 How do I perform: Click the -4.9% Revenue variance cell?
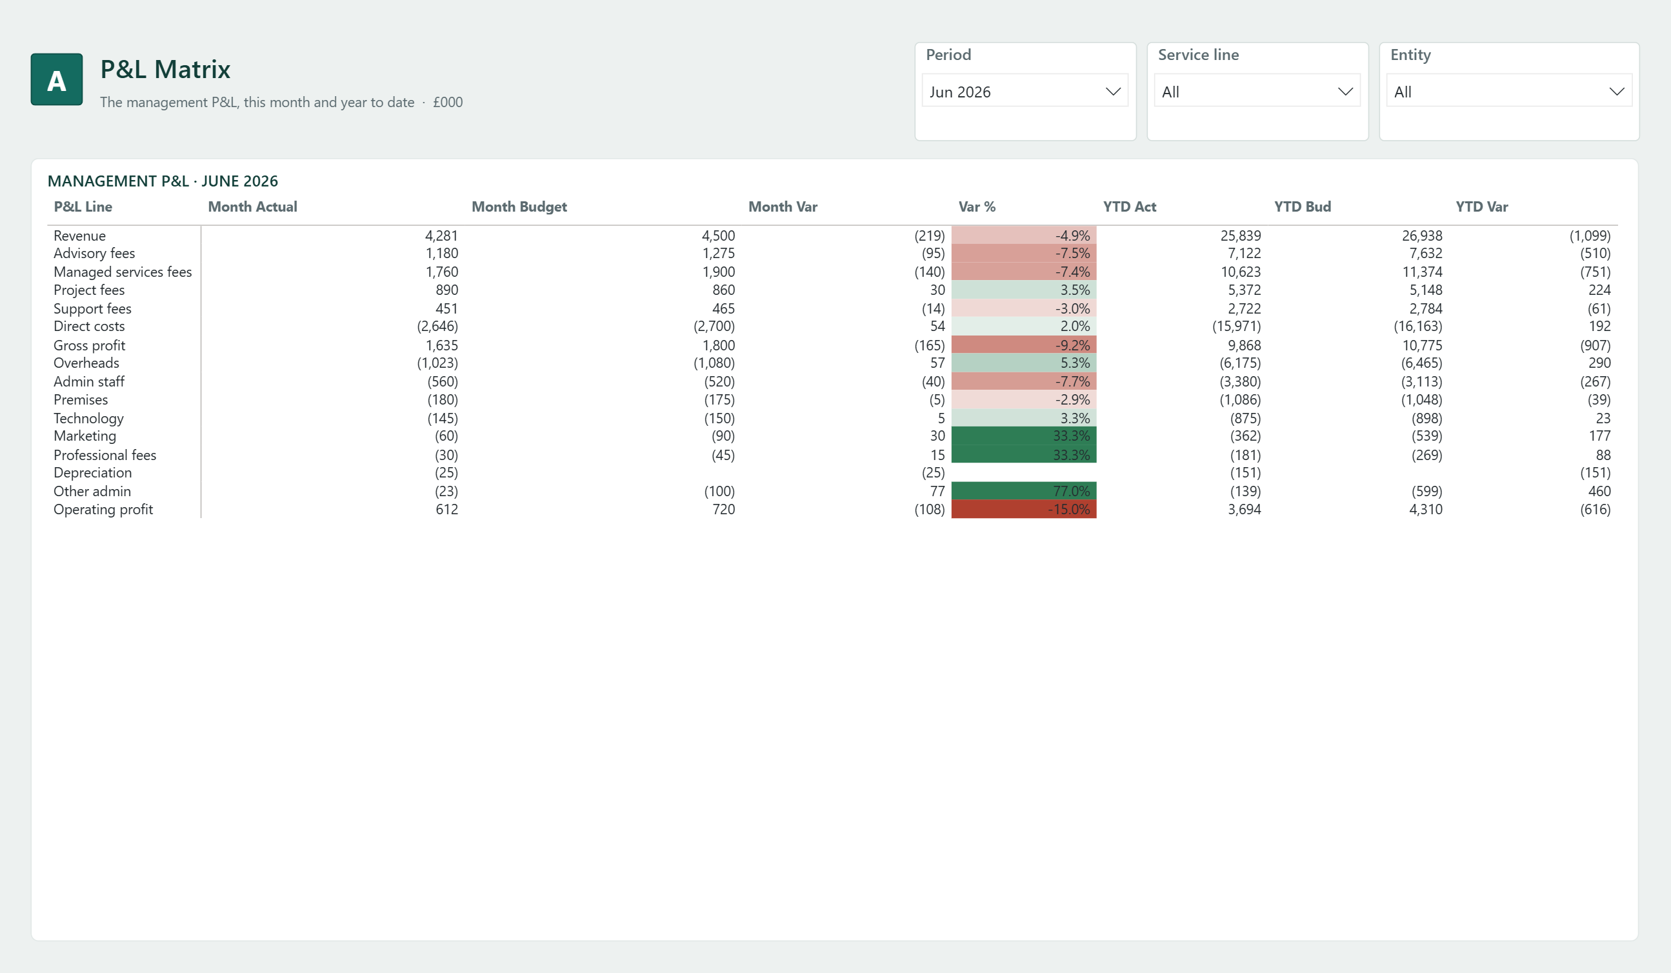[1023, 236]
